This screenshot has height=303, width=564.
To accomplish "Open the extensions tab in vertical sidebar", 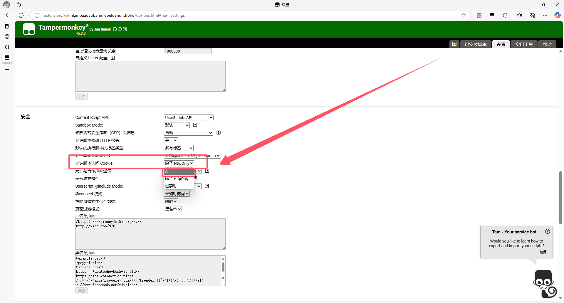I will 7,47.
